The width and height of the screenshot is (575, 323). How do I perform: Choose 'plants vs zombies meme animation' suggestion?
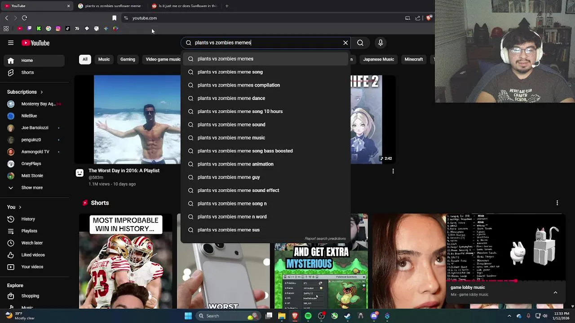265,164
